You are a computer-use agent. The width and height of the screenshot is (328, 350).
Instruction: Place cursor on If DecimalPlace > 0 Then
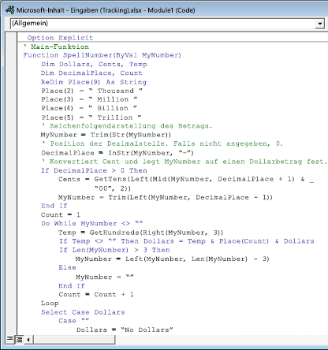(x=94, y=170)
